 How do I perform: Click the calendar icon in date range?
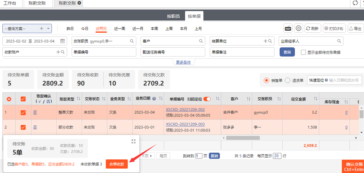click(x=63, y=41)
